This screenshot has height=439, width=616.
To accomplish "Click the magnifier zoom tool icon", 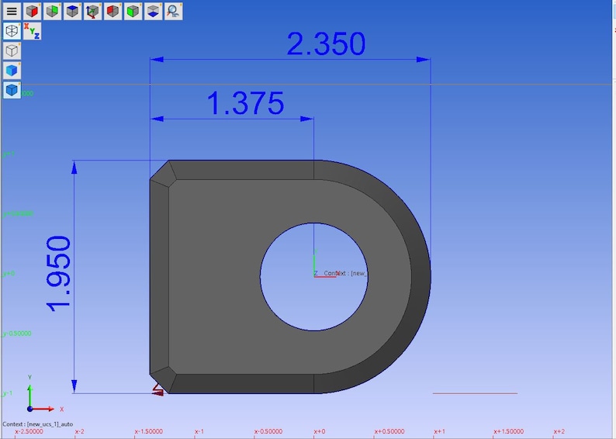I will (x=173, y=12).
